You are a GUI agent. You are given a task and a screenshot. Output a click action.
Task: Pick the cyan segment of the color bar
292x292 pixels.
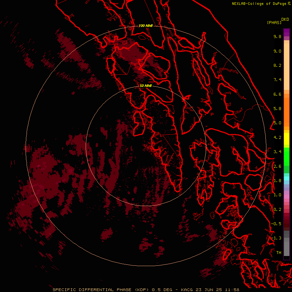click(286, 178)
